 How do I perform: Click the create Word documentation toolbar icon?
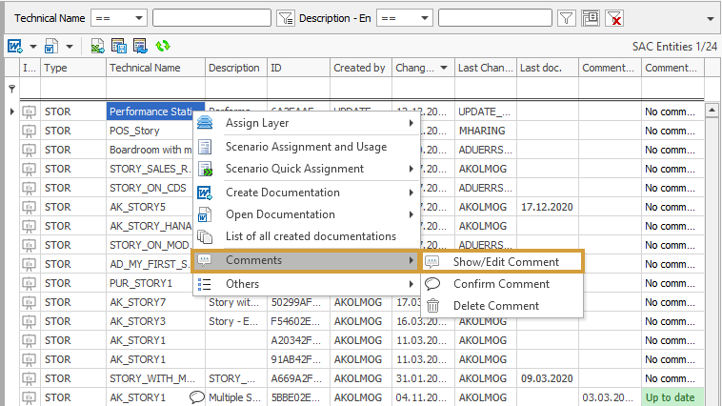click(x=15, y=46)
